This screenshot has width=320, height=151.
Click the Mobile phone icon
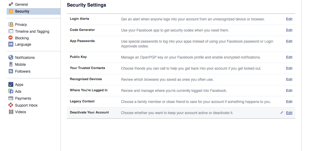(11, 64)
